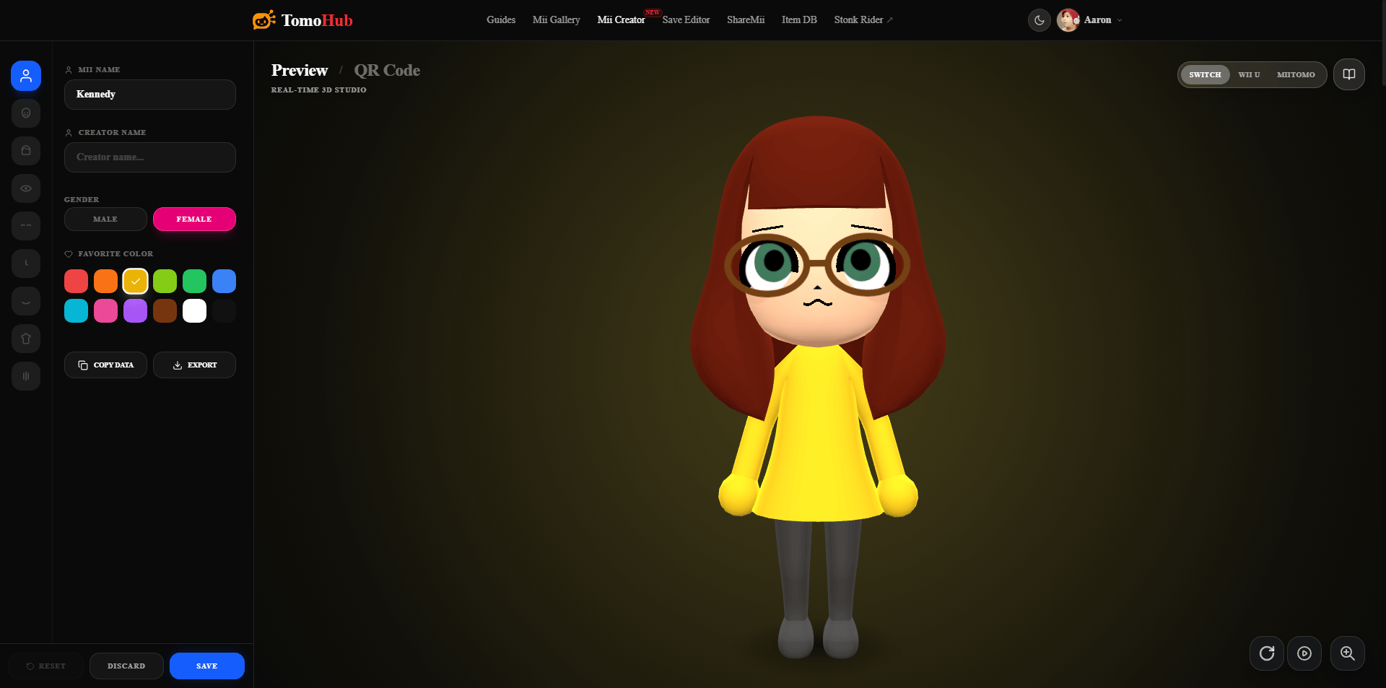
Task: Open Save Editor in the top navigation
Action: 687,20
